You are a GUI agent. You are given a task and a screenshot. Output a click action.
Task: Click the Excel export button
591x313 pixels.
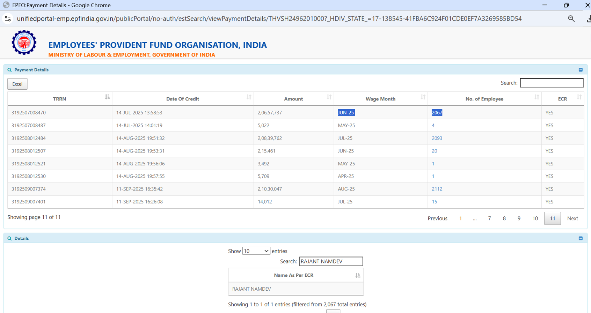tap(17, 84)
